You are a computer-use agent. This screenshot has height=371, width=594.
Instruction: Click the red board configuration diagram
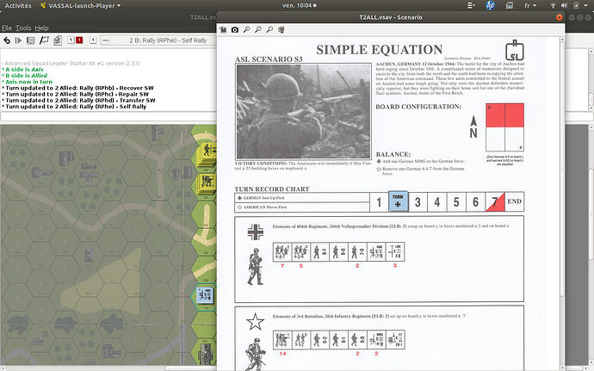[x=505, y=127]
